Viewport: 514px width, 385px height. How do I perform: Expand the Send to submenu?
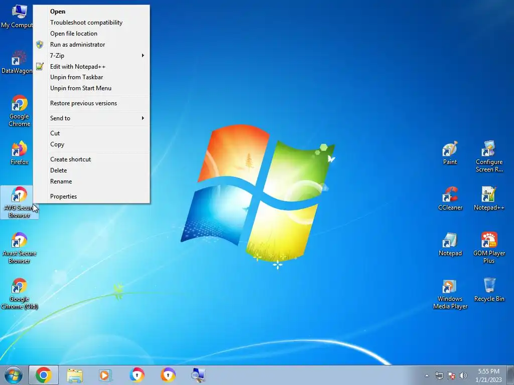91,118
